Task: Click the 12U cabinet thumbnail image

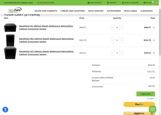Action: [x=10, y=53]
